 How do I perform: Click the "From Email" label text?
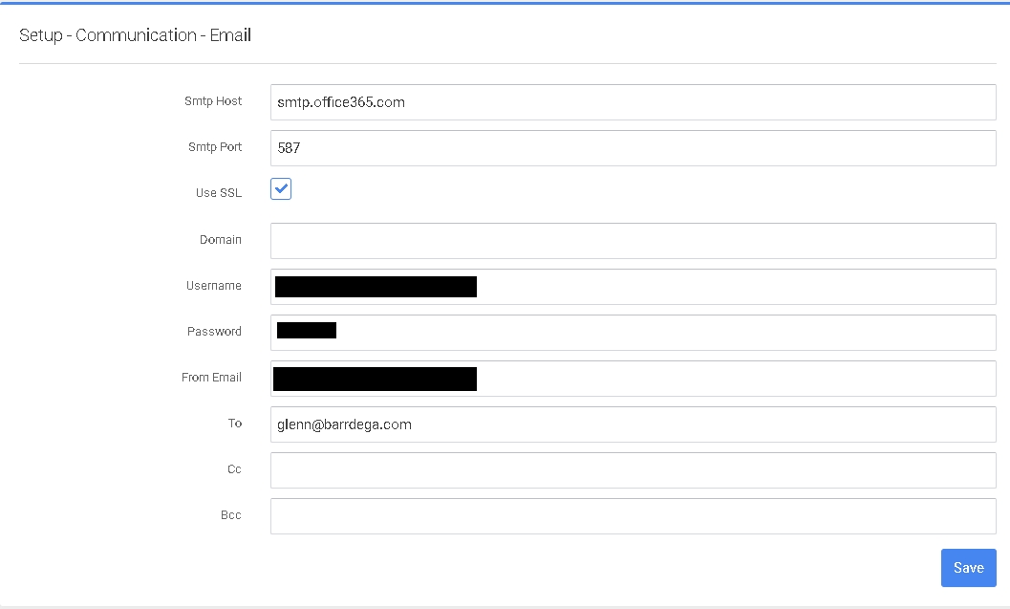click(211, 378)
